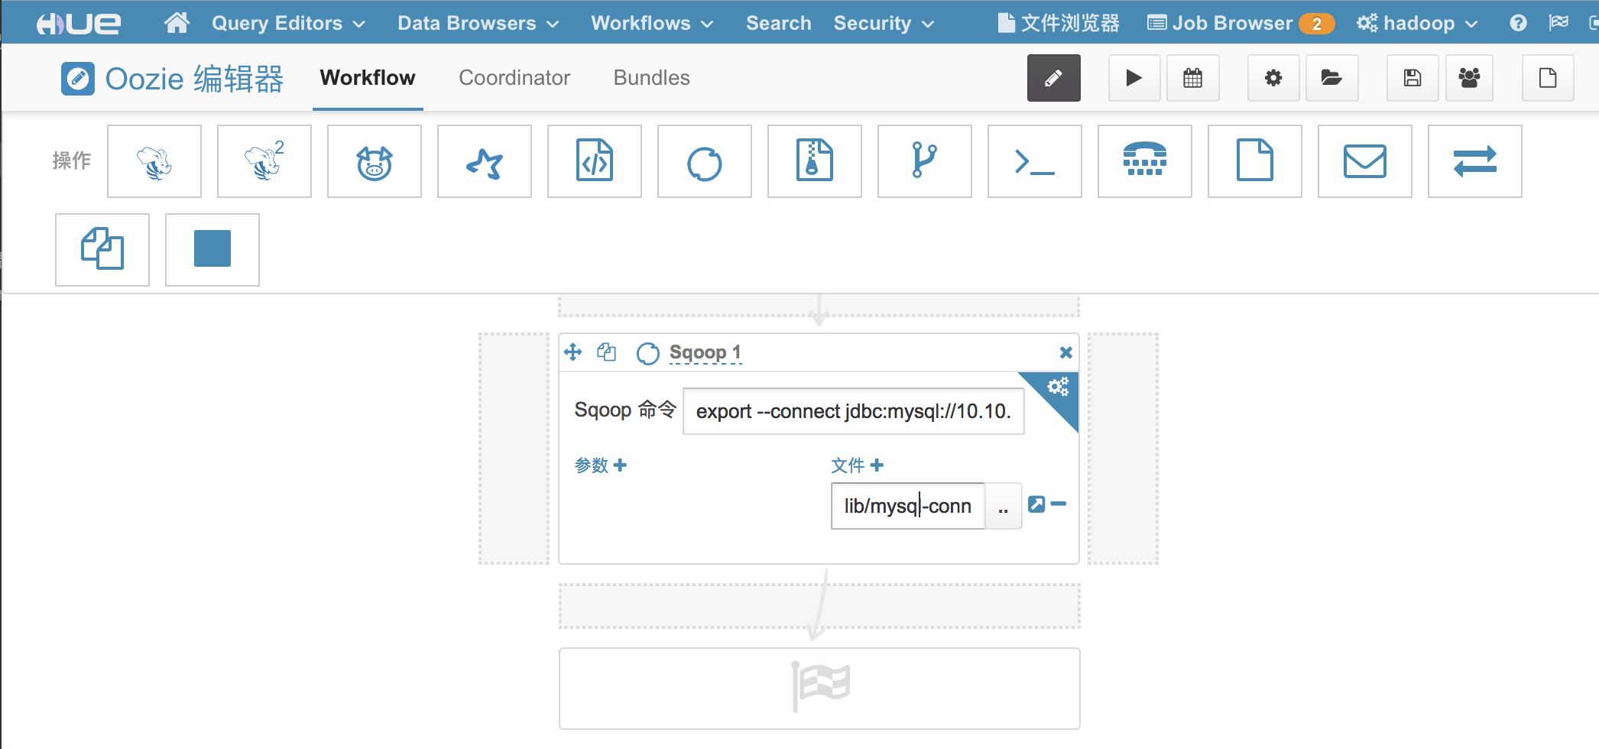The image size is (1599, 749).
Task: Toggle the pencil edit mode button
Action: 1053,78
